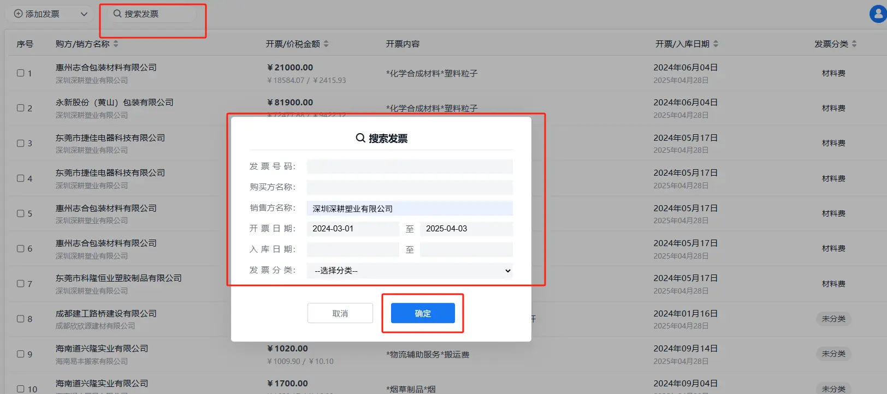
Task: Click the user avatar icon
Action: pos(878,14)
